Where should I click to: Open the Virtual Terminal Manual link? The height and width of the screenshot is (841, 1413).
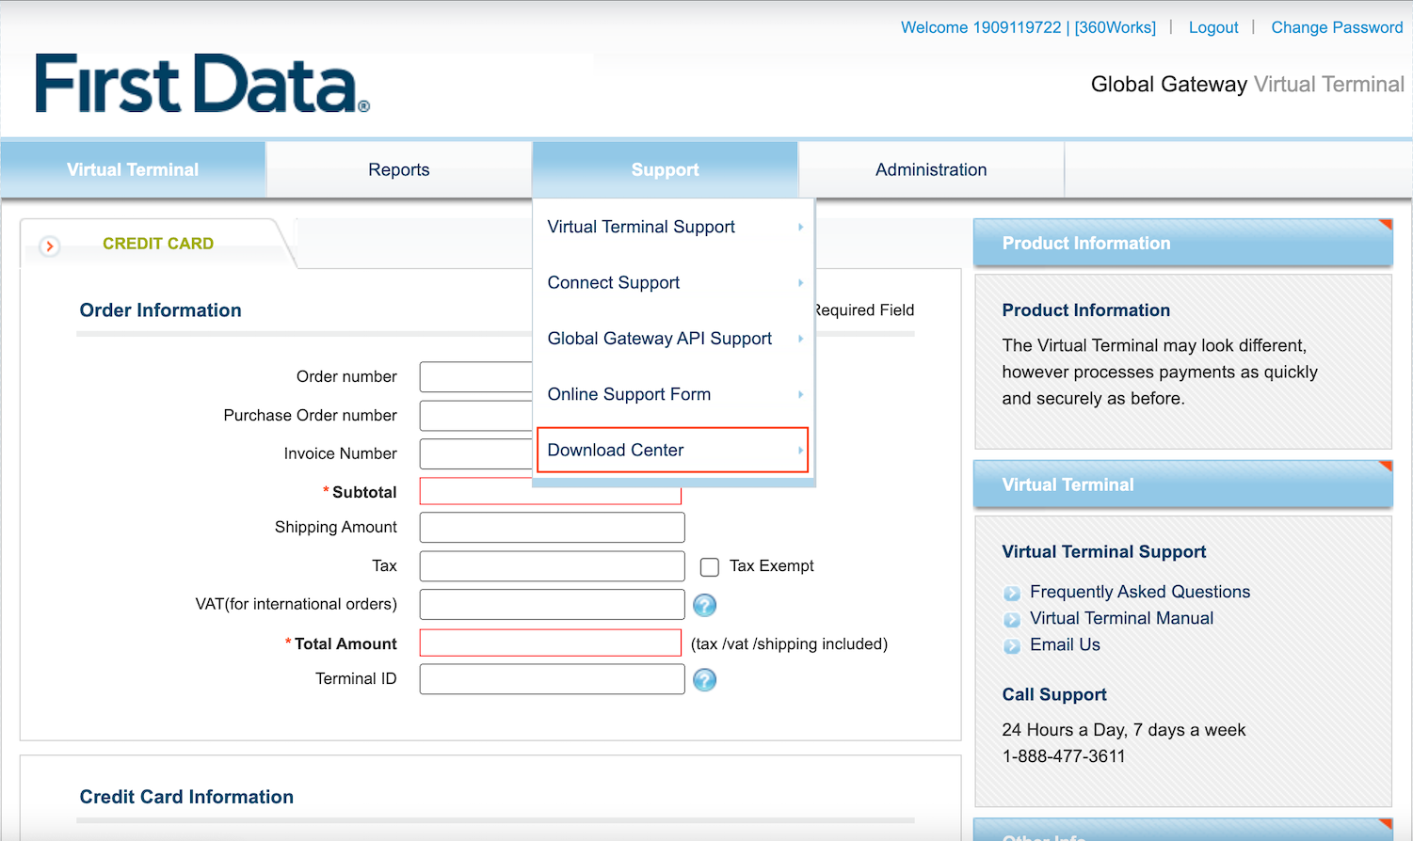1121,618
